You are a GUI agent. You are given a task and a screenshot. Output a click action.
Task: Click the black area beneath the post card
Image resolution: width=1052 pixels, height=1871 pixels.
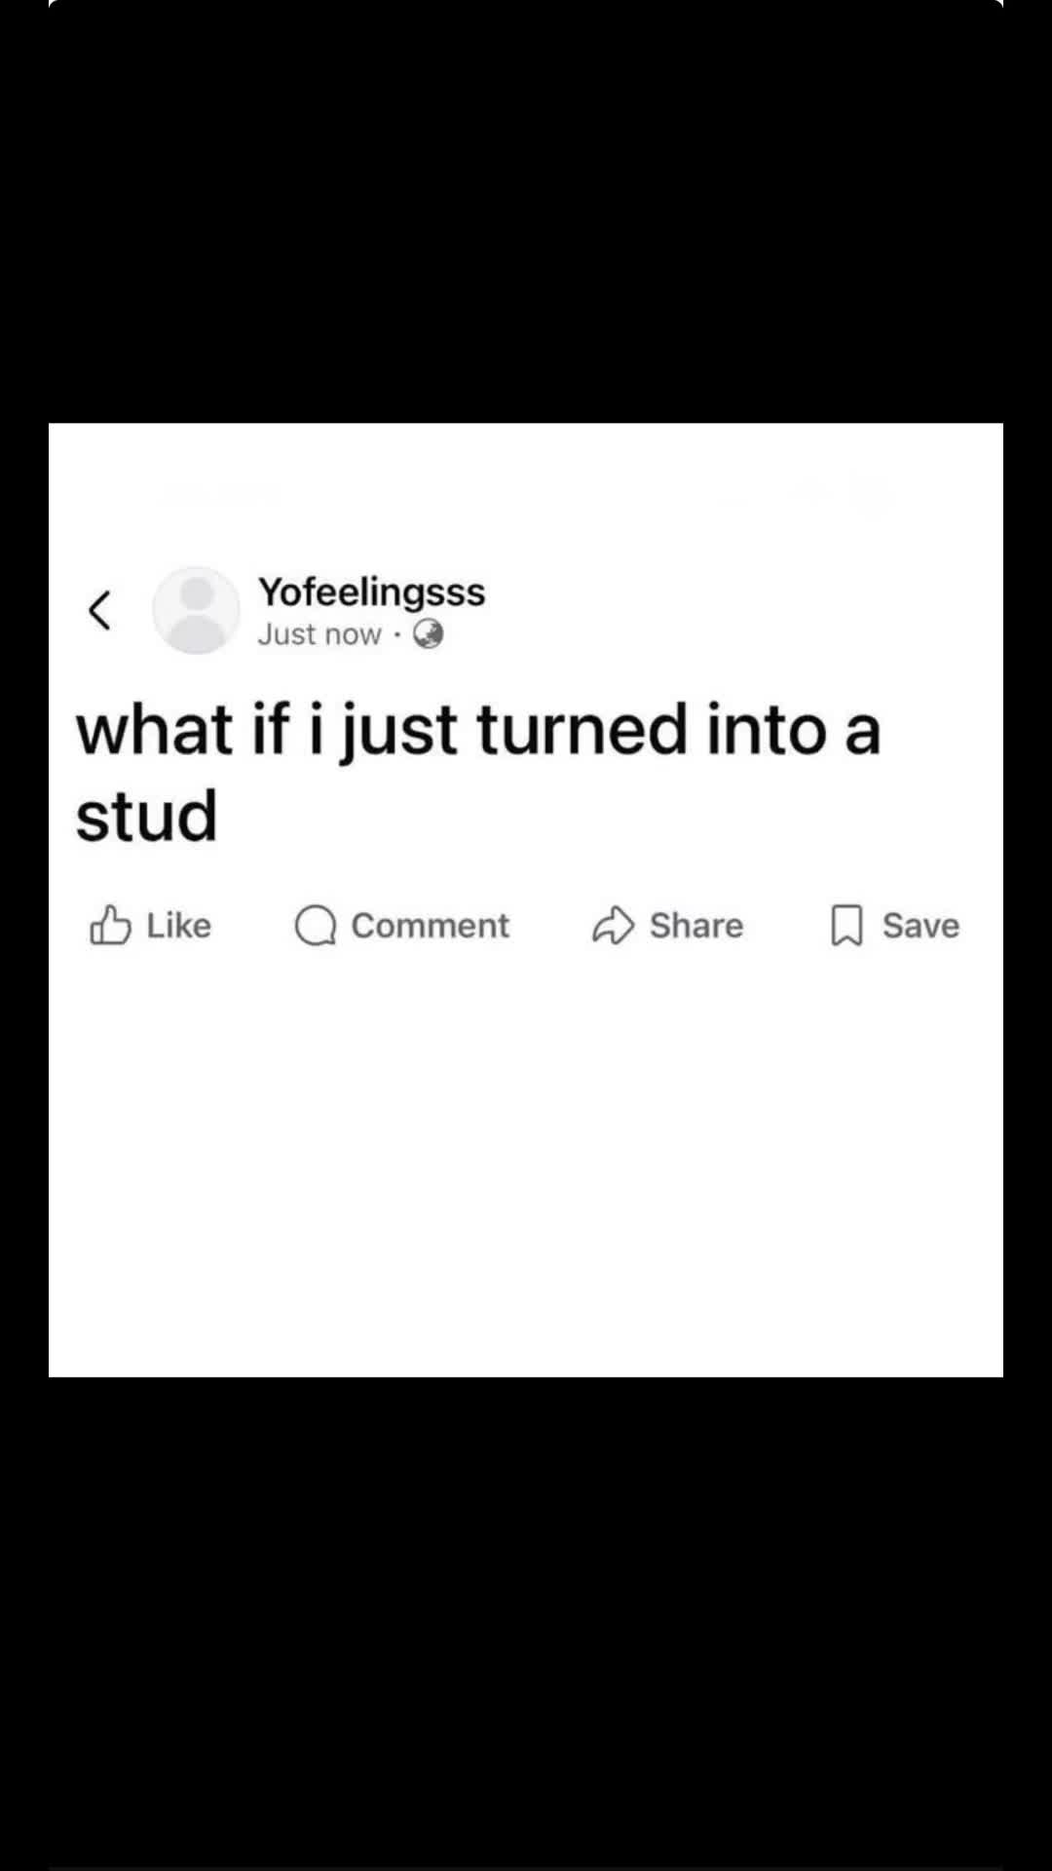526,1623
